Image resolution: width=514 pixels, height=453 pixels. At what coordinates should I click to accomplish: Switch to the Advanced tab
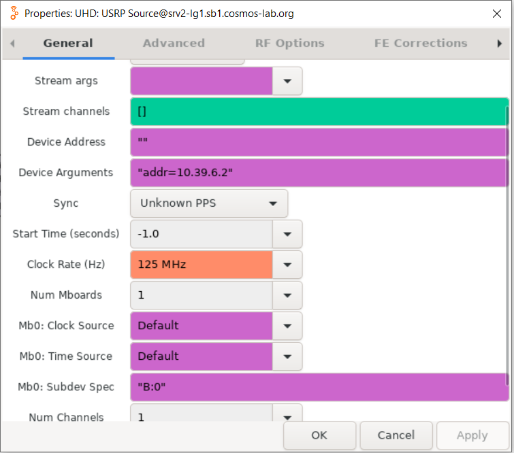[x=174, y=43]
